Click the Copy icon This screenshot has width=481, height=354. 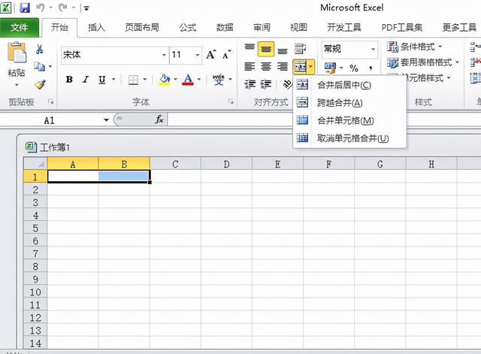39,66
